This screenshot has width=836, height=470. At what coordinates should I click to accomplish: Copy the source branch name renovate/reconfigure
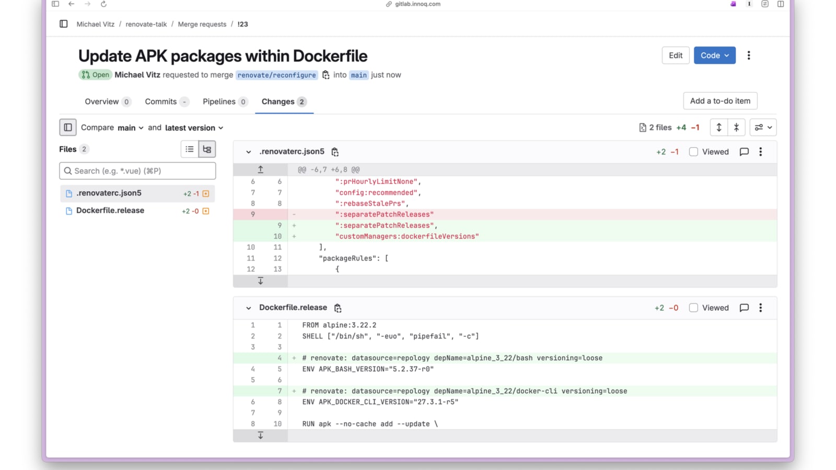pos(326,75)
